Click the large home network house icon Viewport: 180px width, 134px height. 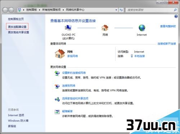(x=60, y=54)
